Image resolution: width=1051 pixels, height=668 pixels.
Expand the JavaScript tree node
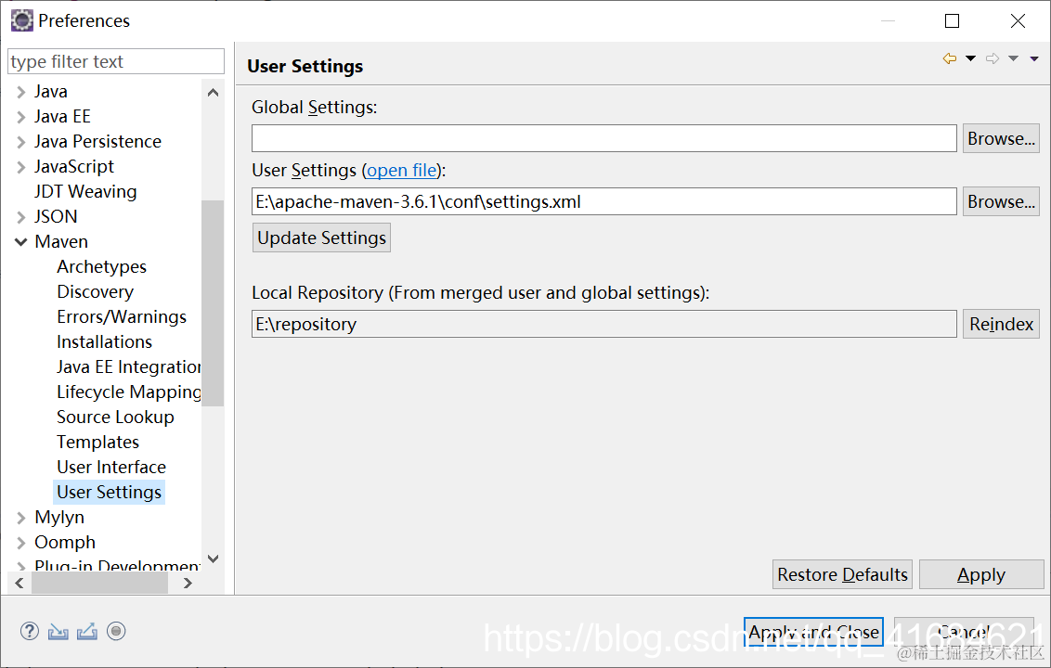20,167
